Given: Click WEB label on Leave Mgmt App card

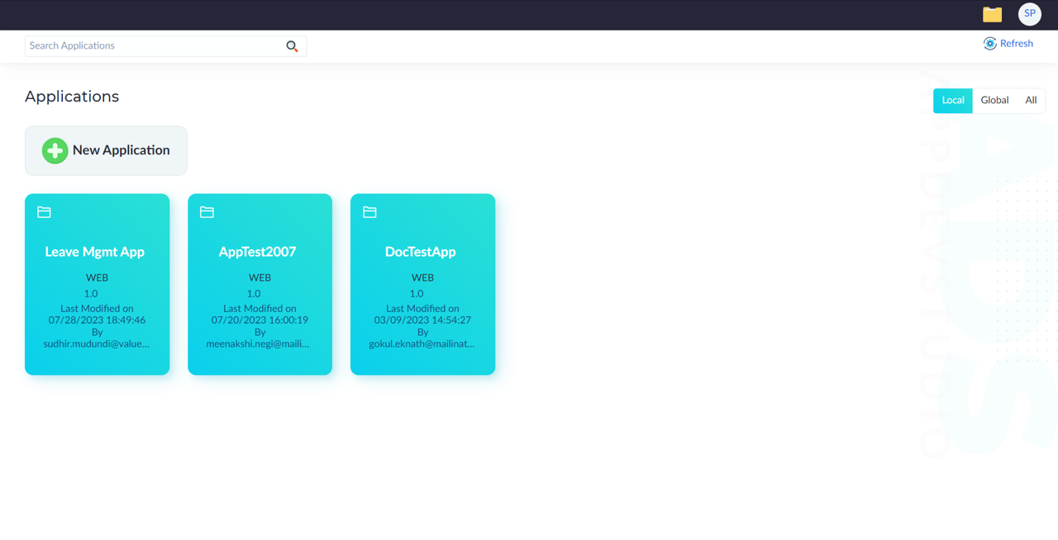Looking at the screenshot, I should (97, 277).
